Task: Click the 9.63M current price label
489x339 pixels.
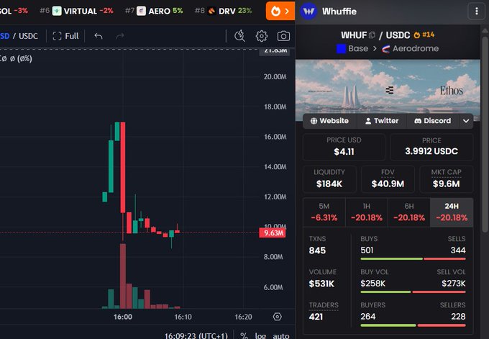Action: (273, 233)
